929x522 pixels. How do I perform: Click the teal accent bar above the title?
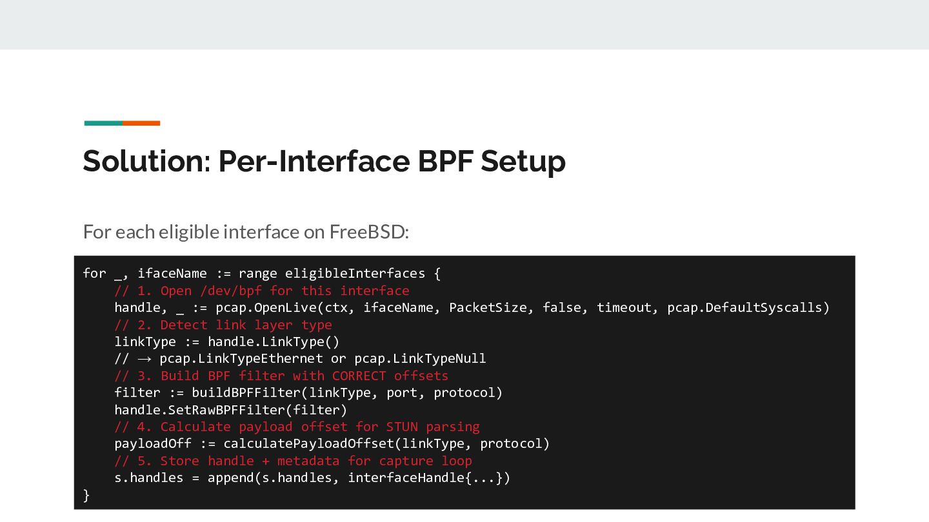[x=103, y=123]
